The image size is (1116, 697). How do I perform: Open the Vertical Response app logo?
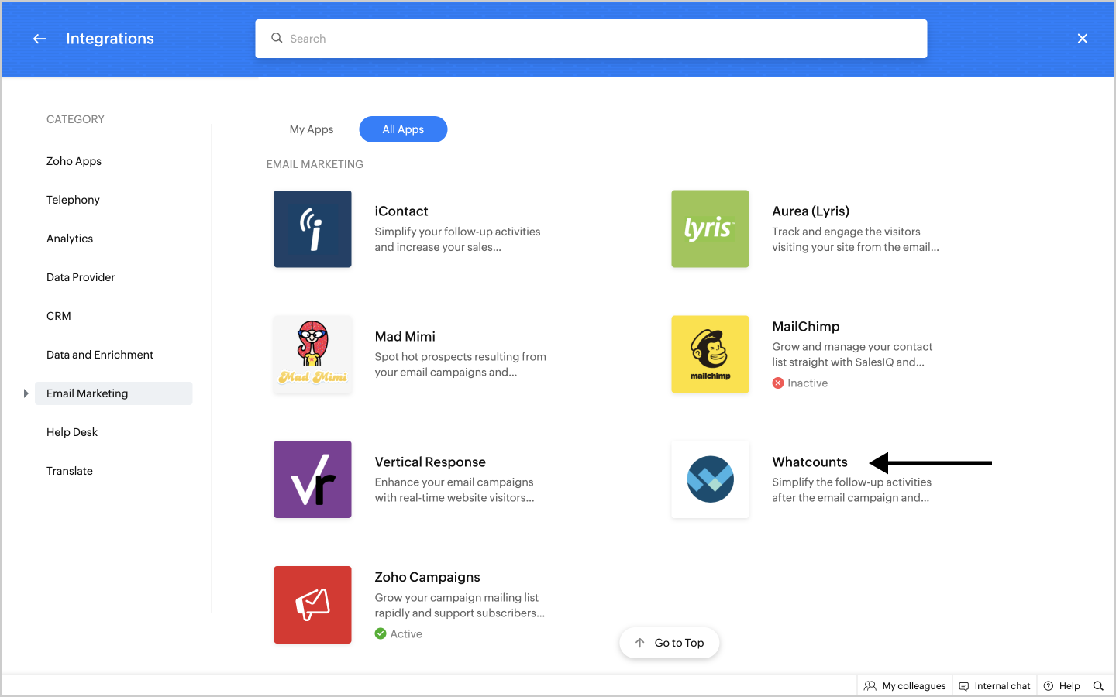tap(312, 479)
